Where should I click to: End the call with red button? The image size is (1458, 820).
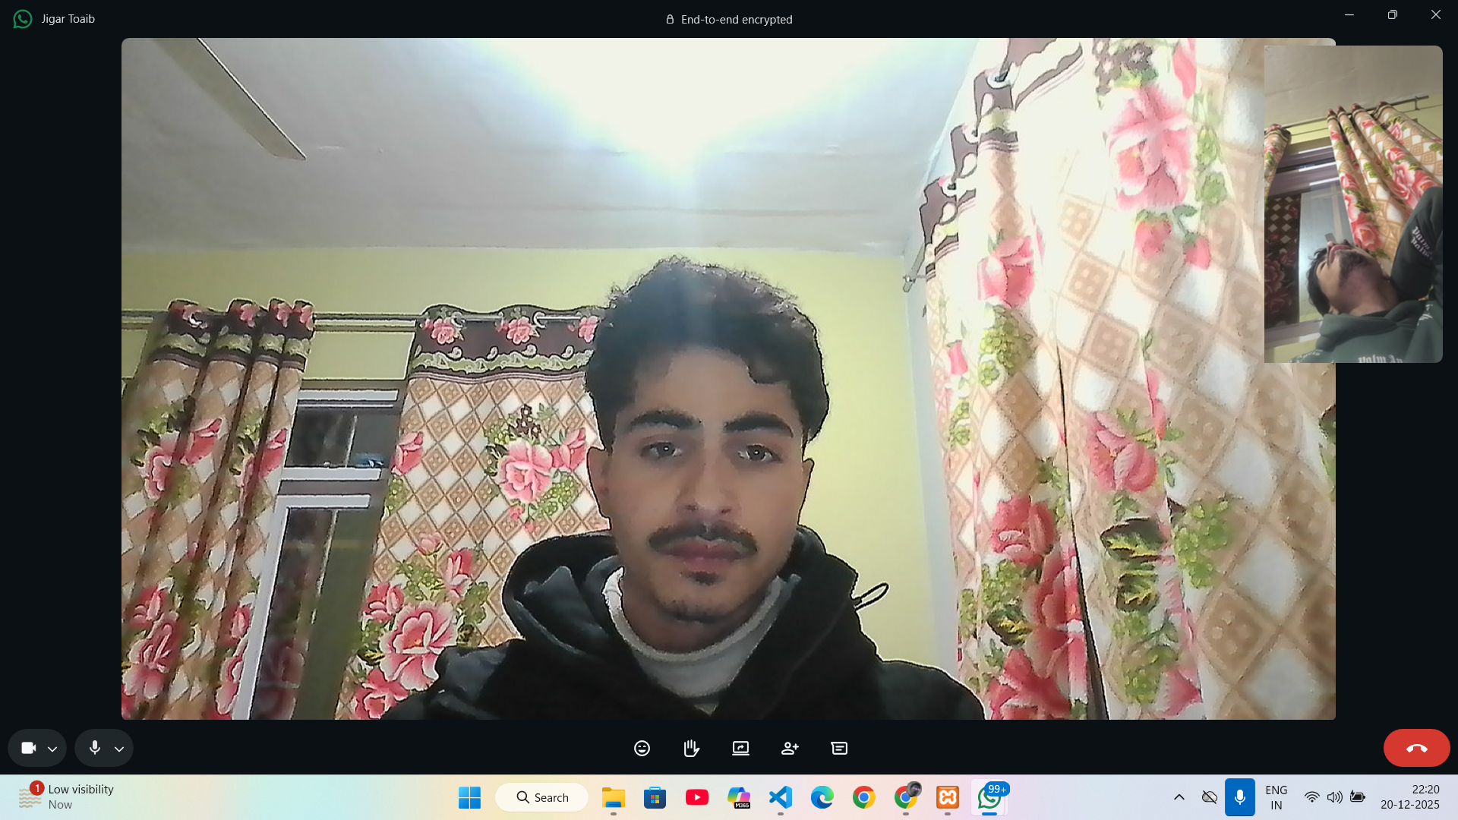[1416, 749]
